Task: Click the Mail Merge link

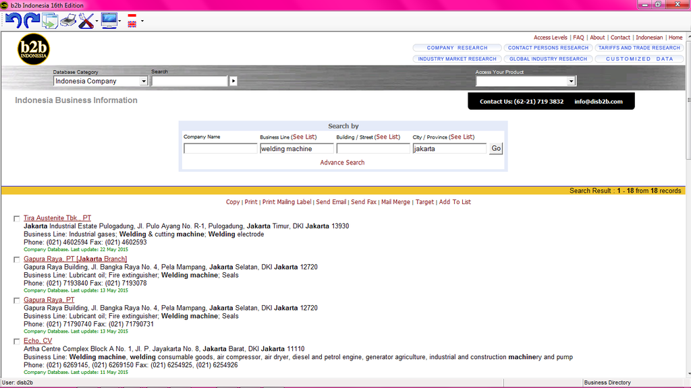Action: [x=395, y=202]
